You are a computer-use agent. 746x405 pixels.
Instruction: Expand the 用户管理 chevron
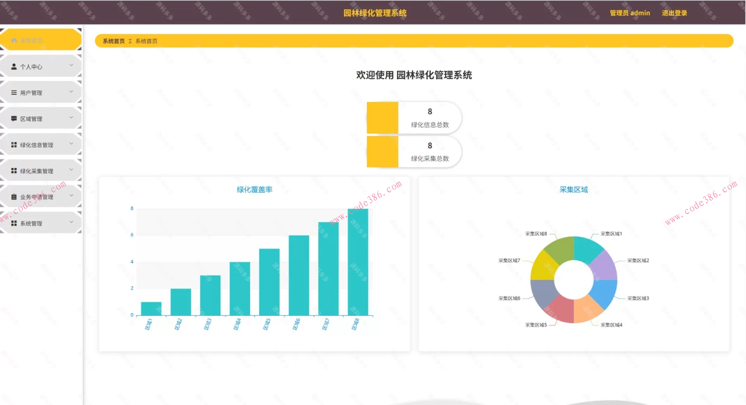click(71, 92)
